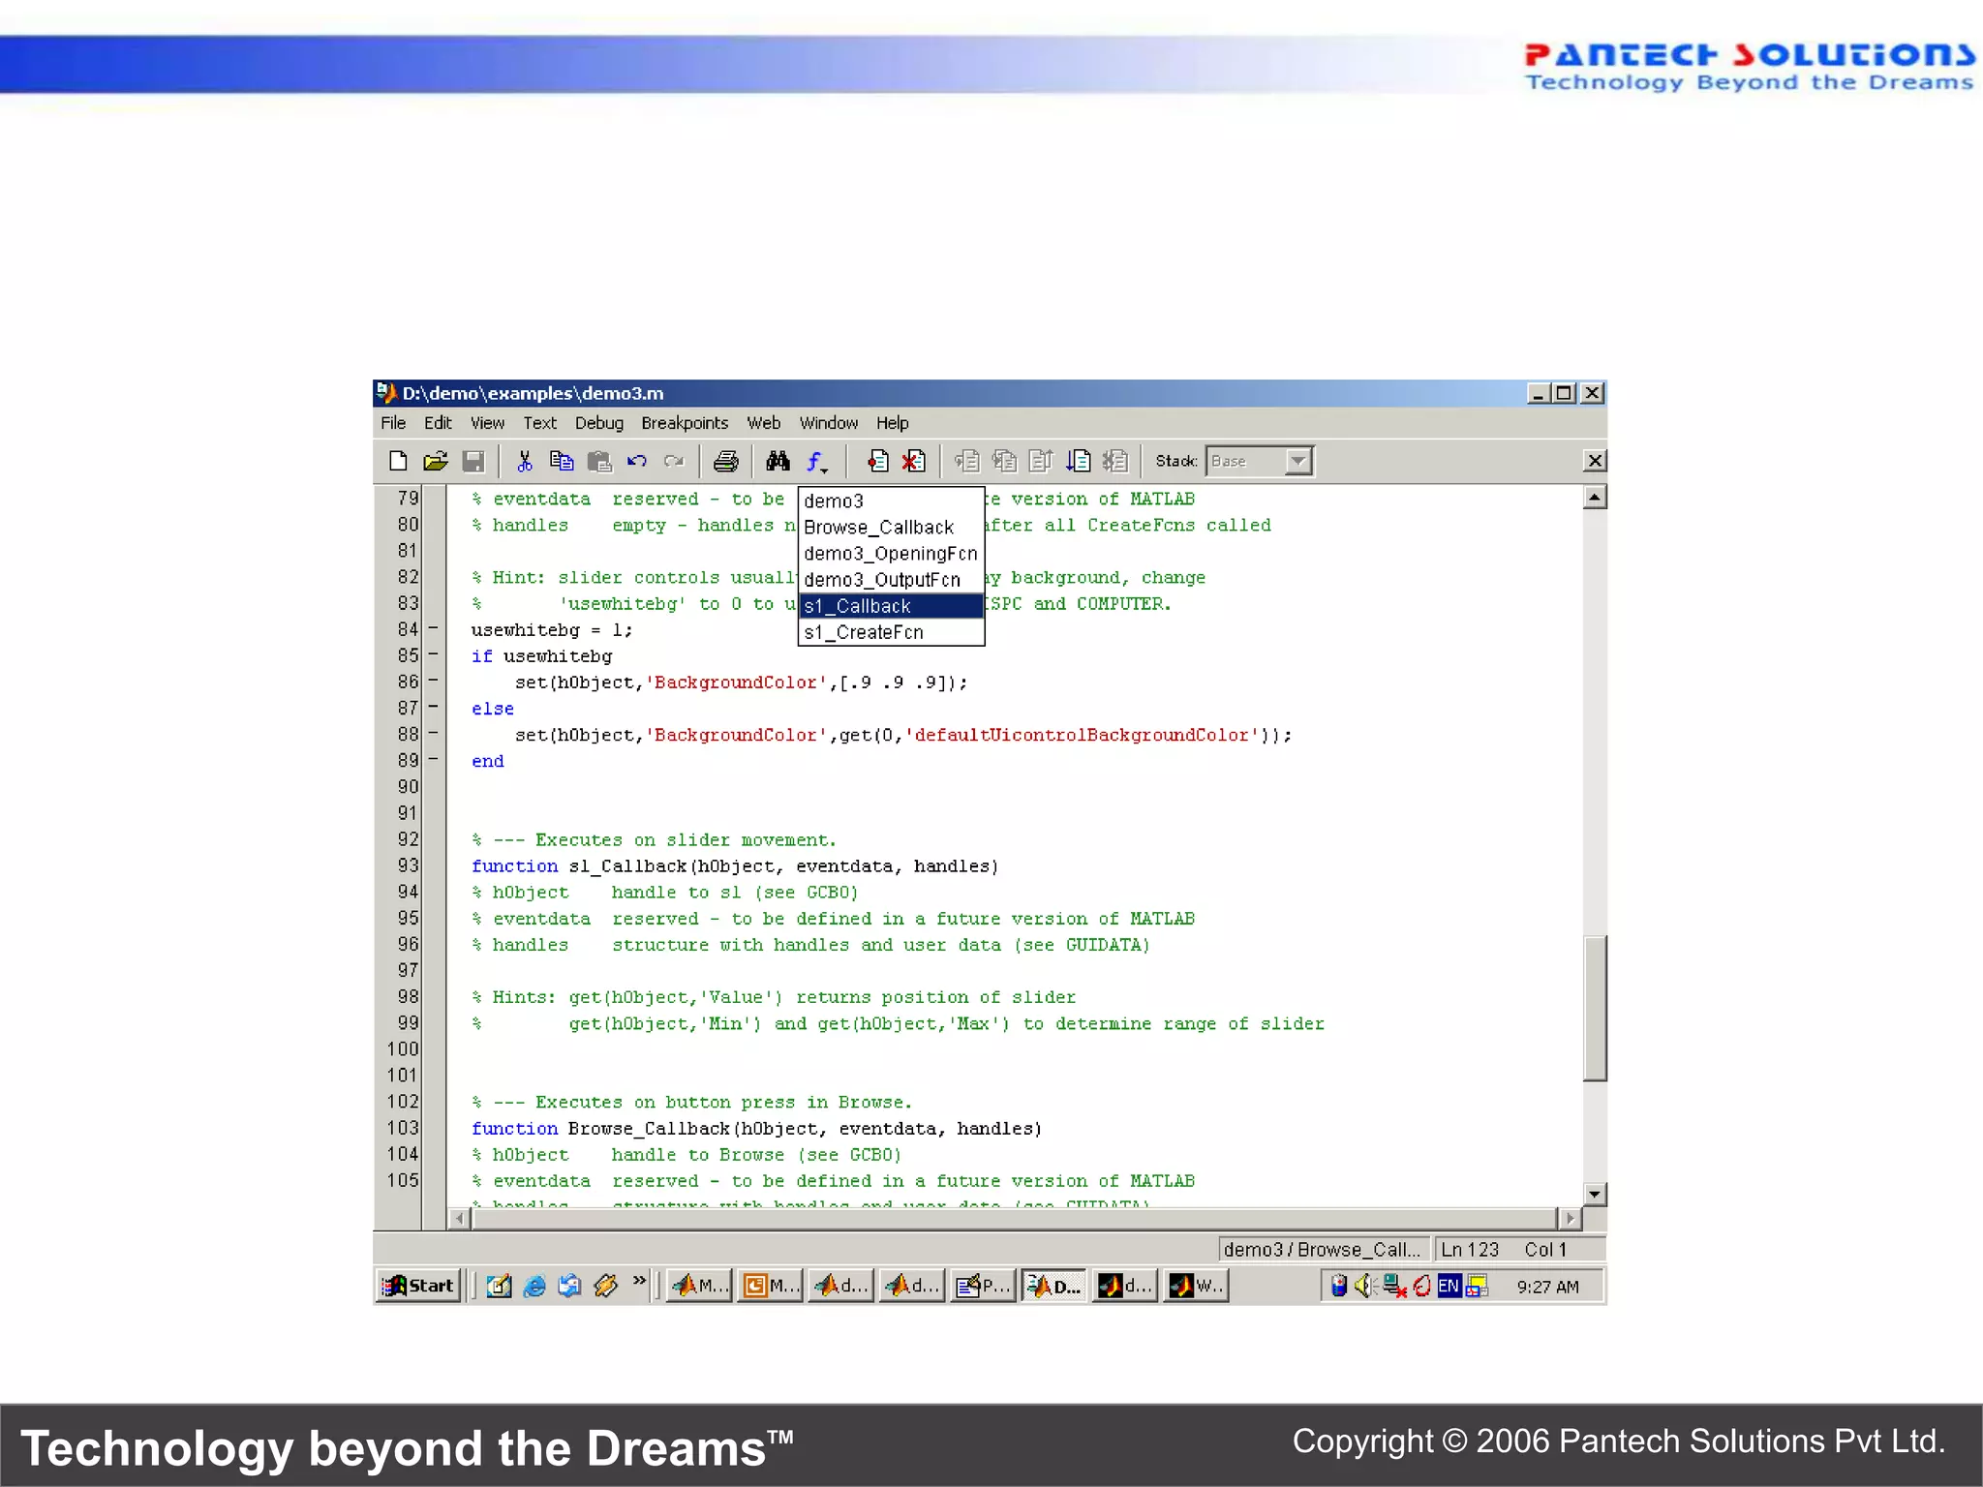1983x1487 pixels.
Task: Undo last edit with toolbar icon
Action: [x=637, y=462]
